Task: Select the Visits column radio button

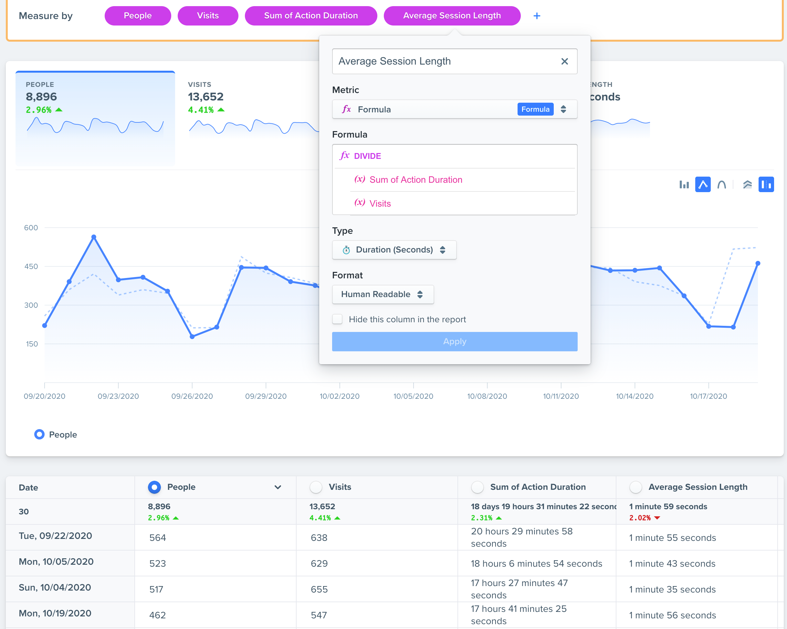Action: click(316, 487)
